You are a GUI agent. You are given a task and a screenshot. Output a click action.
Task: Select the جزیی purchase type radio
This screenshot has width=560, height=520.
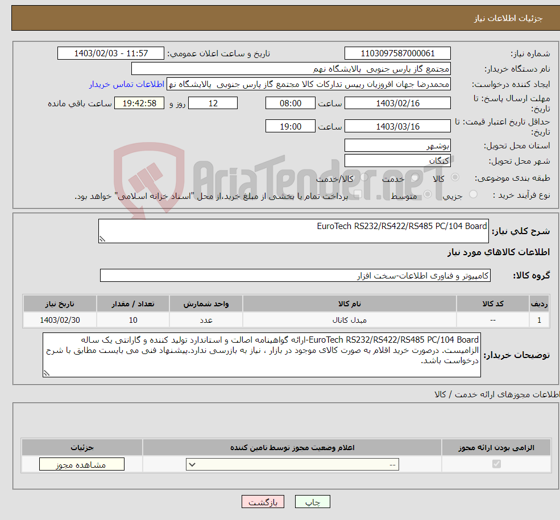473,194
